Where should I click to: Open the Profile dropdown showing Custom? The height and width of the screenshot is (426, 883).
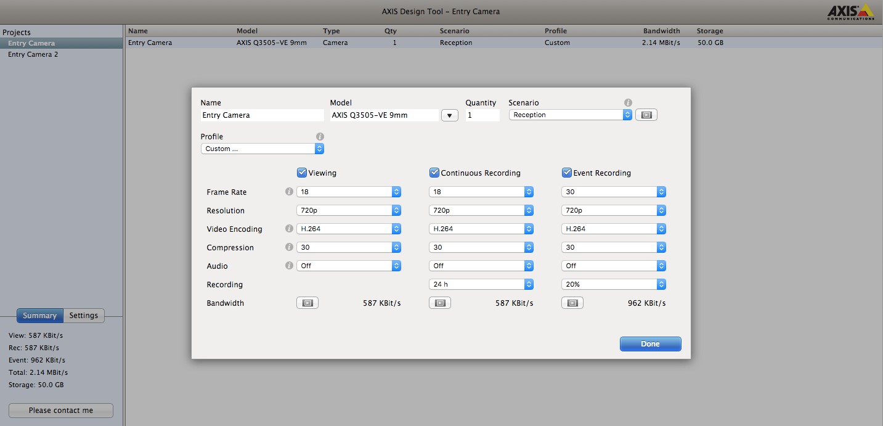coord(262,149)
